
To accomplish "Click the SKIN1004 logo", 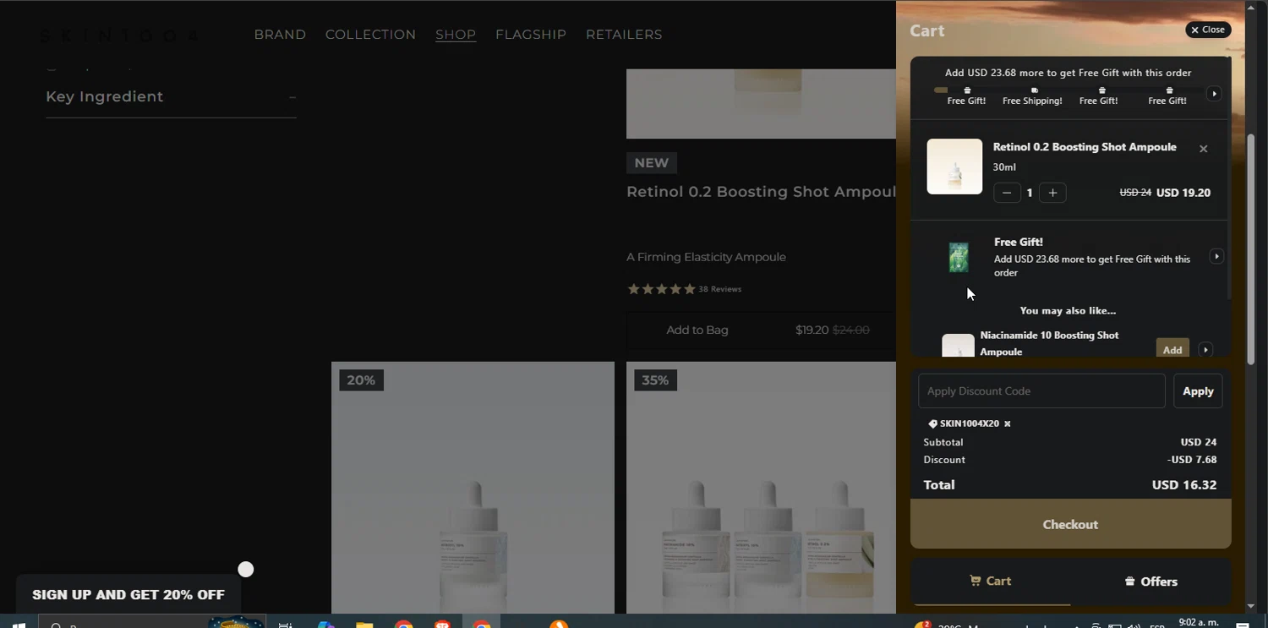I will pyautogui.click(x=120, y=35).
